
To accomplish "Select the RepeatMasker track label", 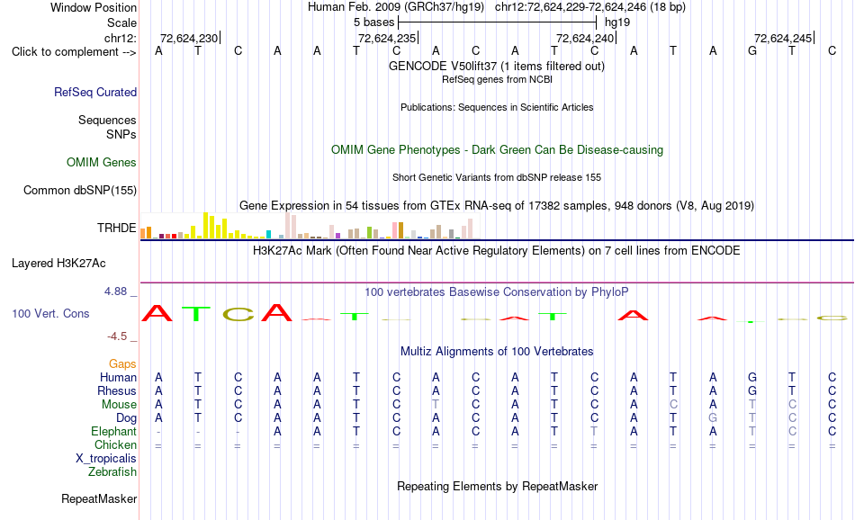I will point(99,498).
